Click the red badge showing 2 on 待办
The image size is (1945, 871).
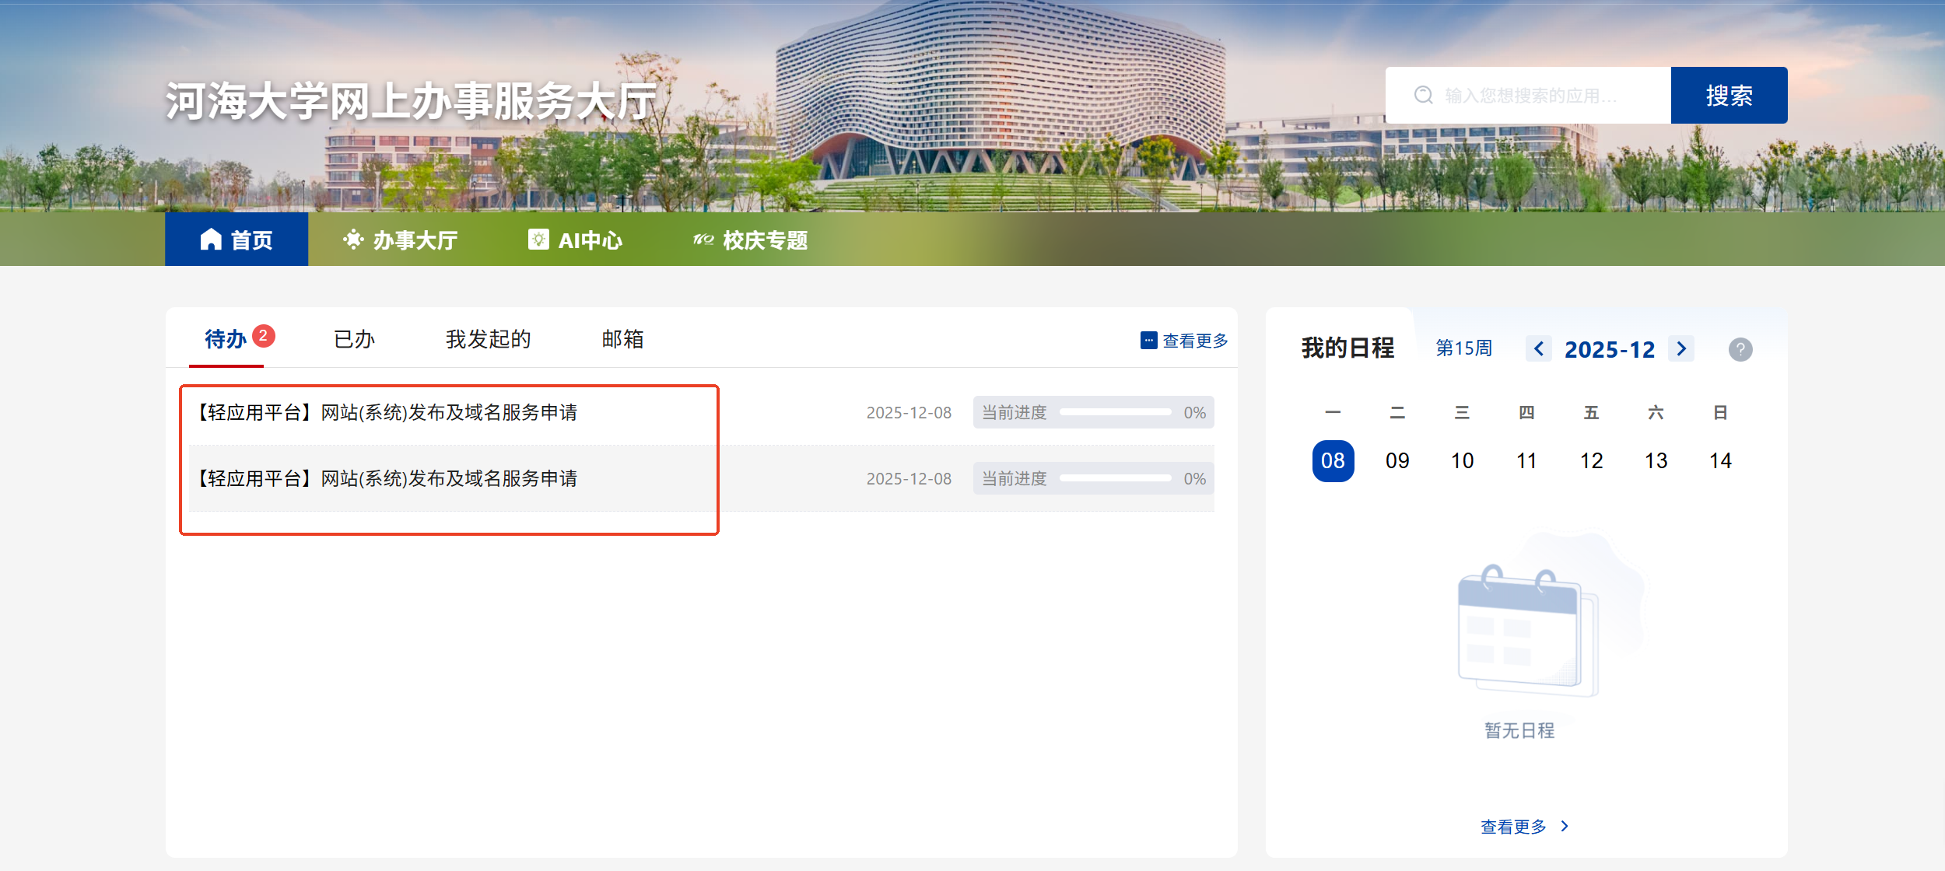point(264,336)
